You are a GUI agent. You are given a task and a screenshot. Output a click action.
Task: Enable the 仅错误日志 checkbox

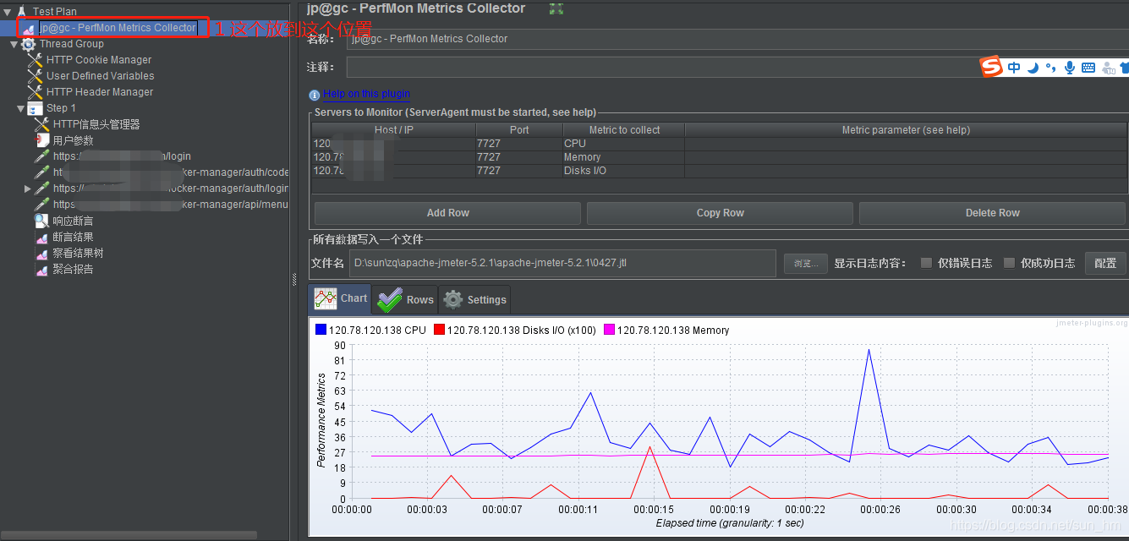[927, 263]
